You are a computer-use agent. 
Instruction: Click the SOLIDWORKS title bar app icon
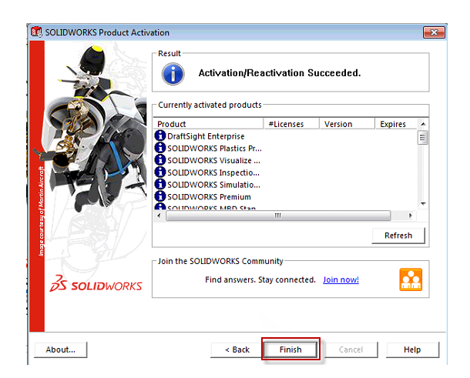pyautogui.click(x=36, y=32)
